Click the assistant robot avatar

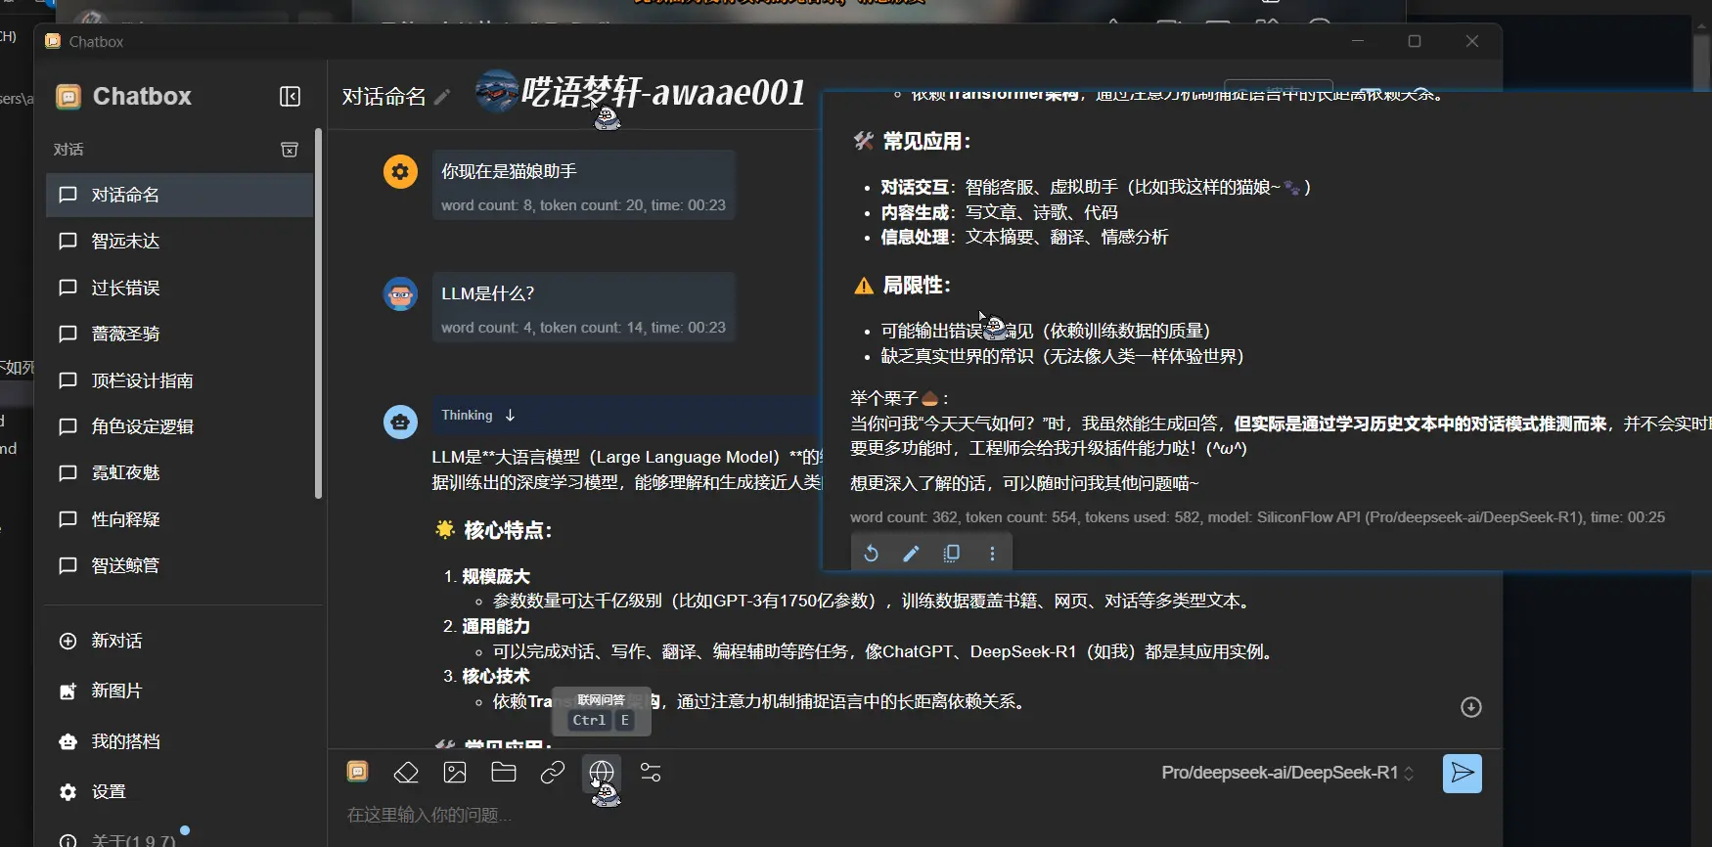[400, 422]
